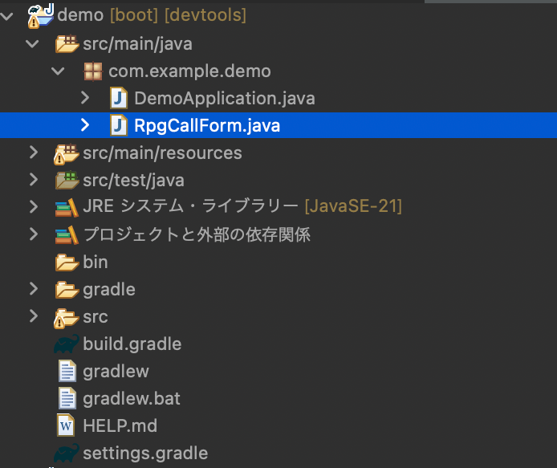
Task: Click the gradlew.bat file icon
Action: tap(67, 398)
